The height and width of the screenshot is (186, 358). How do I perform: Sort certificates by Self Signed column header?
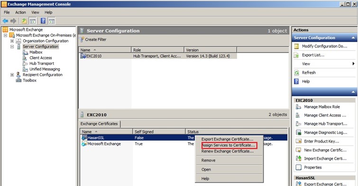point(159,132)
